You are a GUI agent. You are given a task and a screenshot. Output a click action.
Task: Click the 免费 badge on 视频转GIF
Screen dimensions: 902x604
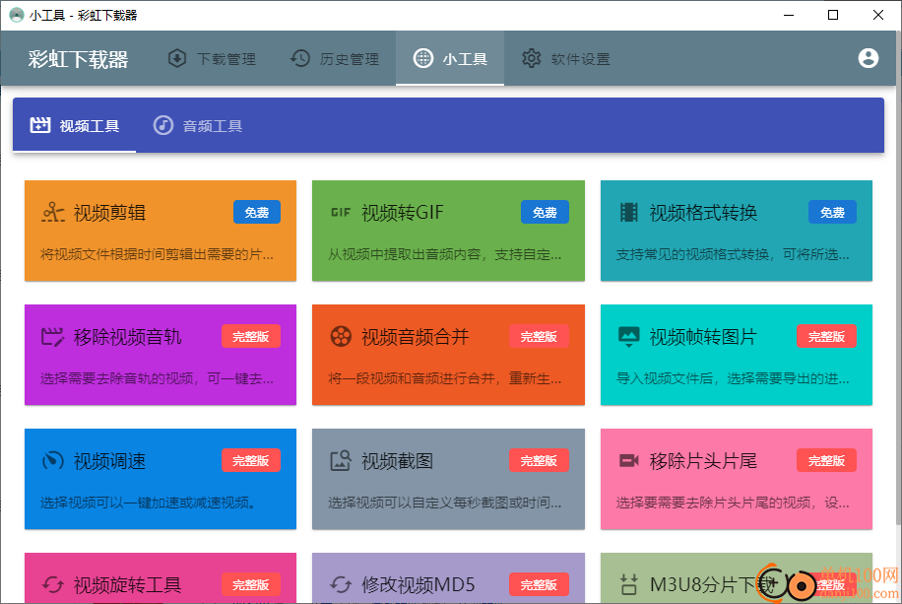[x=545, y=212]
